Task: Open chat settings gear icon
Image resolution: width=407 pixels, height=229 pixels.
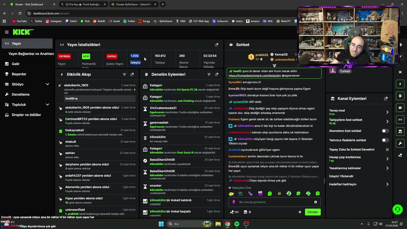Action: point(300,212)
